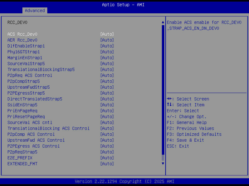Click the scrollbar down arrow
The width and height of the screenshot is (249, 186).
(162, 163)
